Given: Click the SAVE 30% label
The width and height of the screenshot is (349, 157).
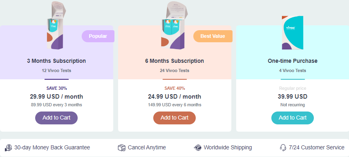Looking at the screenshot, I should click(x=57, y=88).
